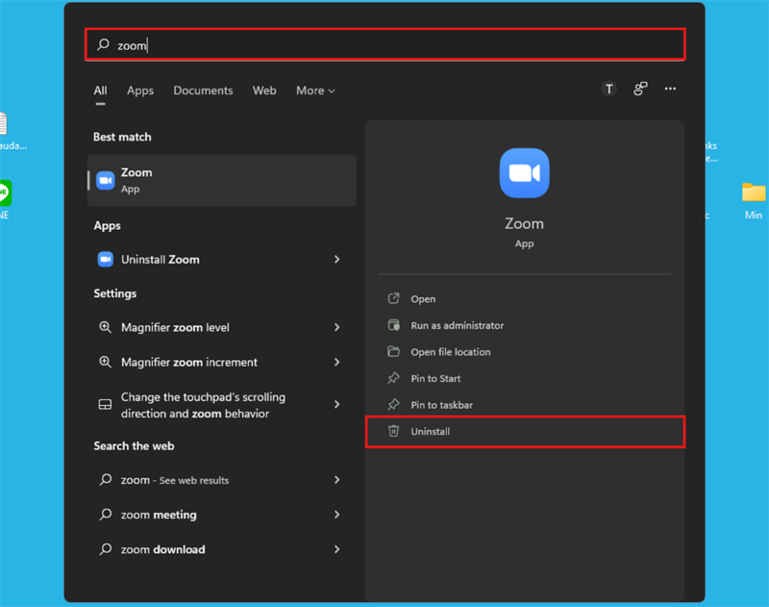Click the T user avatar icon

point(608,89)
